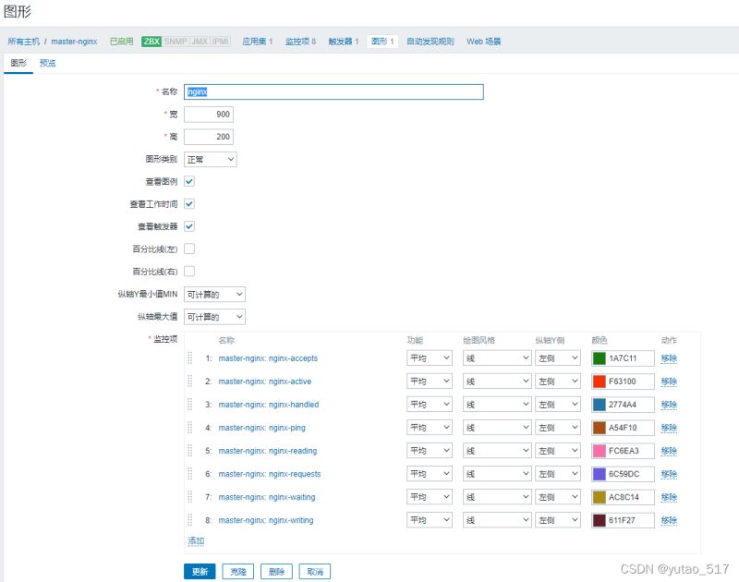739x582 pixels.
Task: Switch to the 预览 tab
Action: coord(47,63)
